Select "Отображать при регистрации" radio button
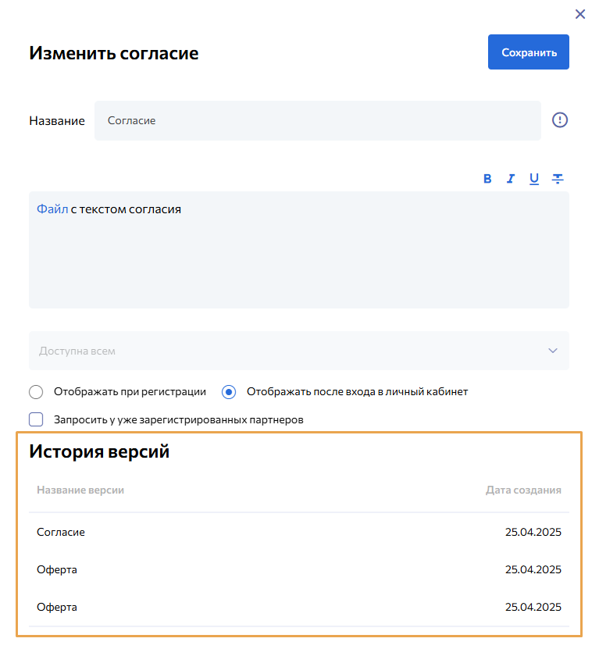This screenshot has height=649, width=599. (x=36, y=392)
